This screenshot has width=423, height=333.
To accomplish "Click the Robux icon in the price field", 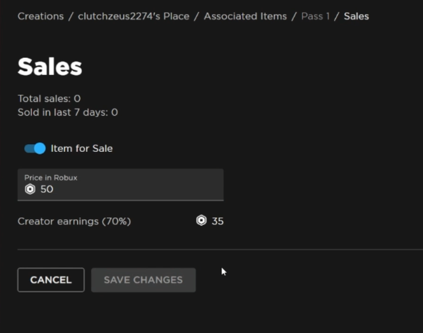I will point(29,189).
